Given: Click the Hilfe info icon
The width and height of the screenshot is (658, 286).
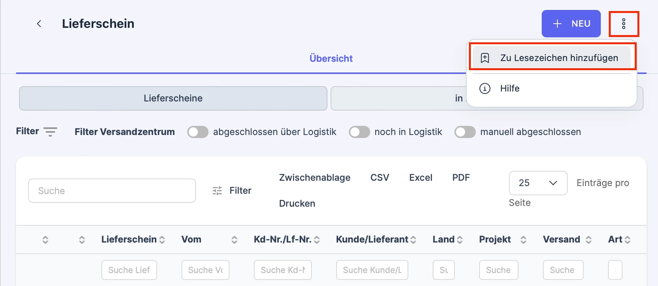Looking at the screenshot, I should pos(485,88).
